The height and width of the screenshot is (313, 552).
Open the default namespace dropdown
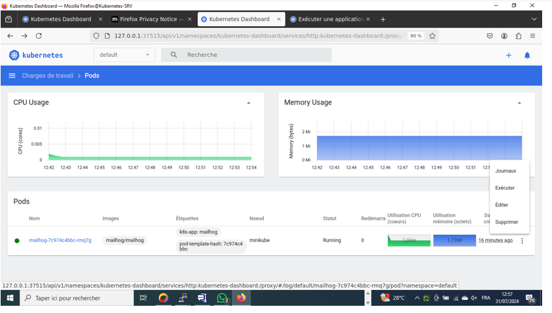pos(124,55)
